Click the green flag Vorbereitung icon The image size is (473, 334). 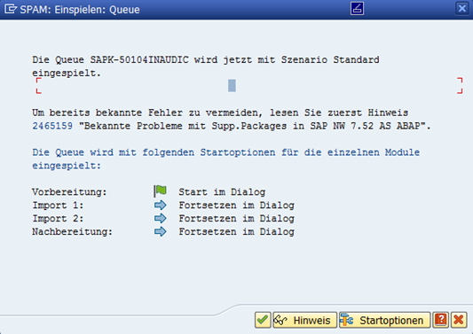point(160,191)
